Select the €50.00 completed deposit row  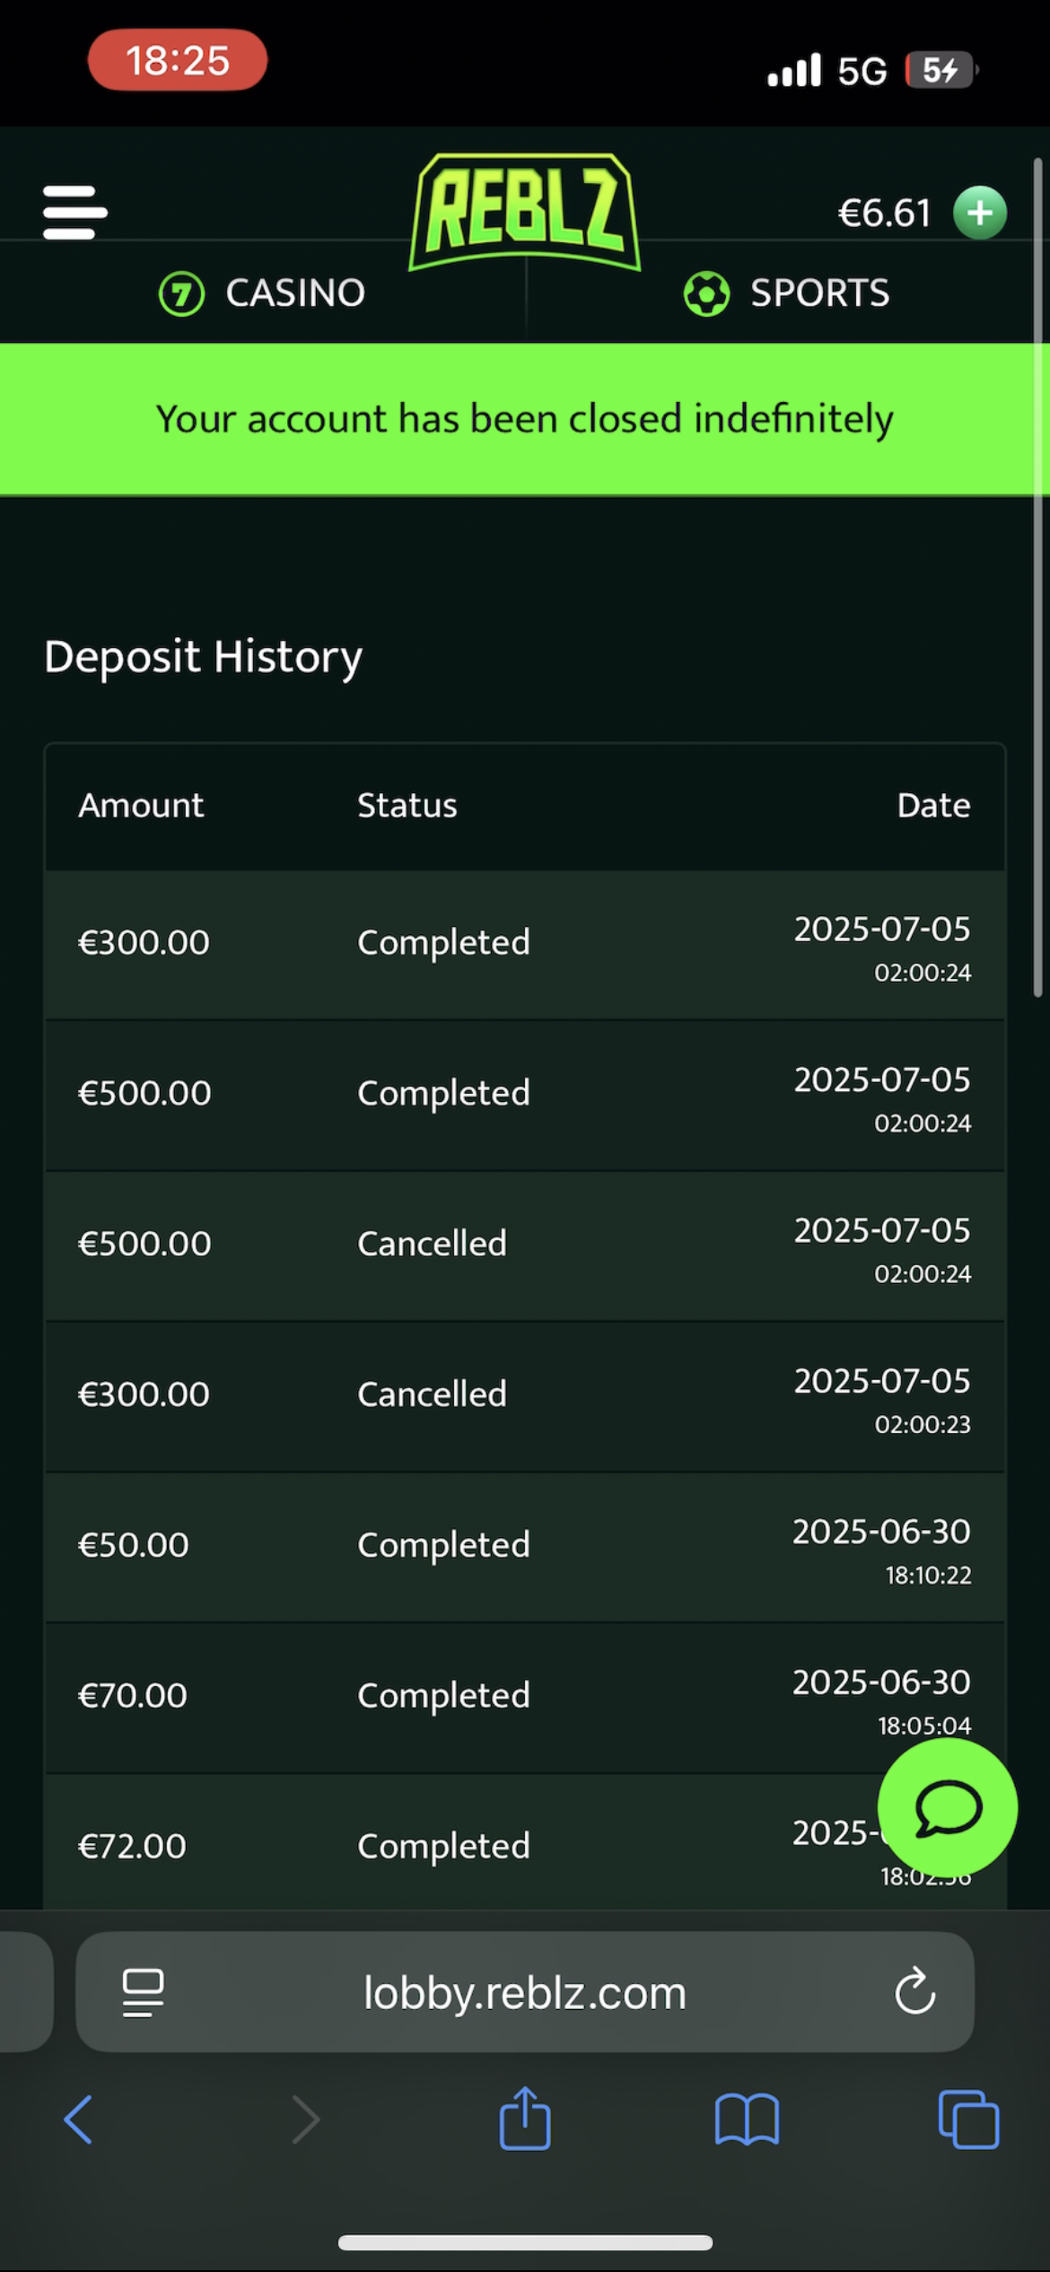click(x=525, y=1546)
